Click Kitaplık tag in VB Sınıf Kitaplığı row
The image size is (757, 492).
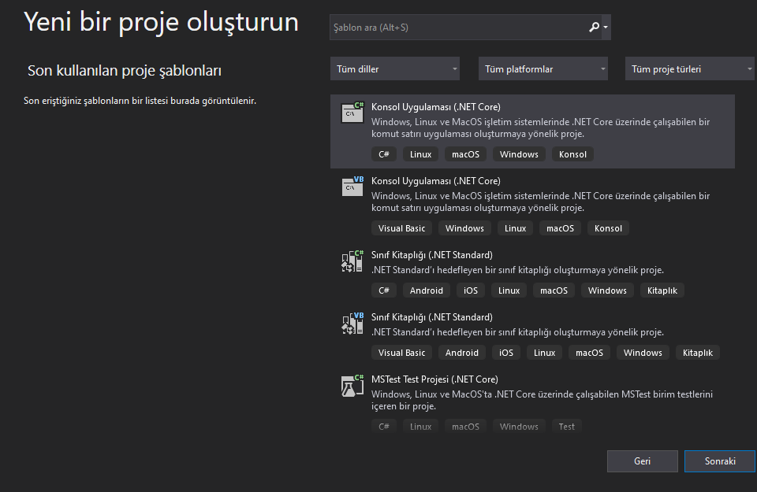(x=698, y=353)
